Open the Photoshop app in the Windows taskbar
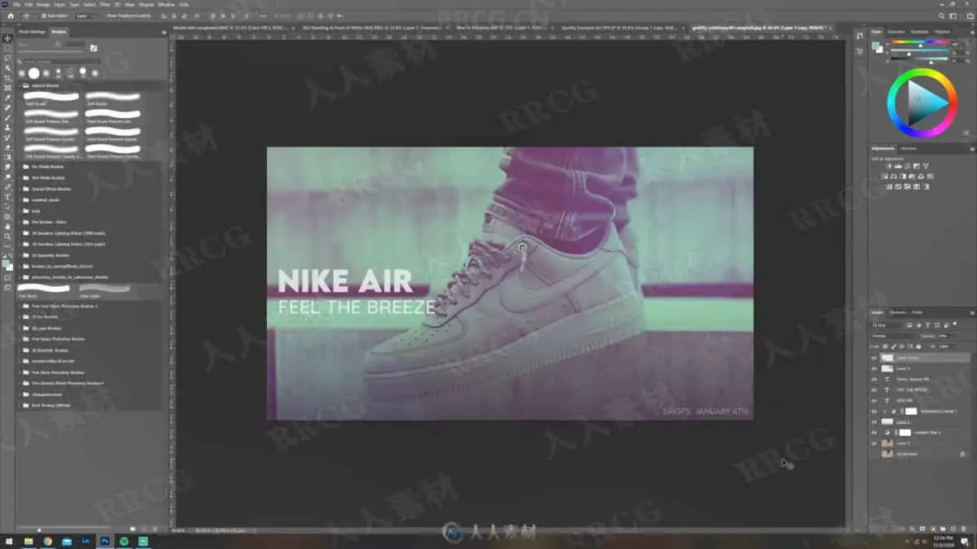The image size is (977, 549). point(105,541)
